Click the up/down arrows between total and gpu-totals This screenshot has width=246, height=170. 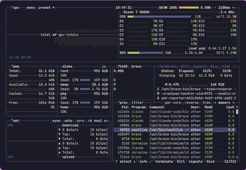pyautogui.click(x=54, y=35)
